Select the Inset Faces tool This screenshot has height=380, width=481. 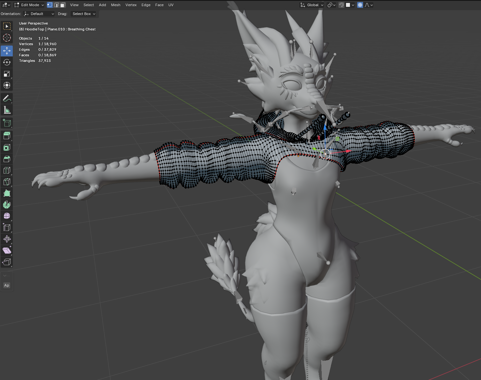point(7,147)
